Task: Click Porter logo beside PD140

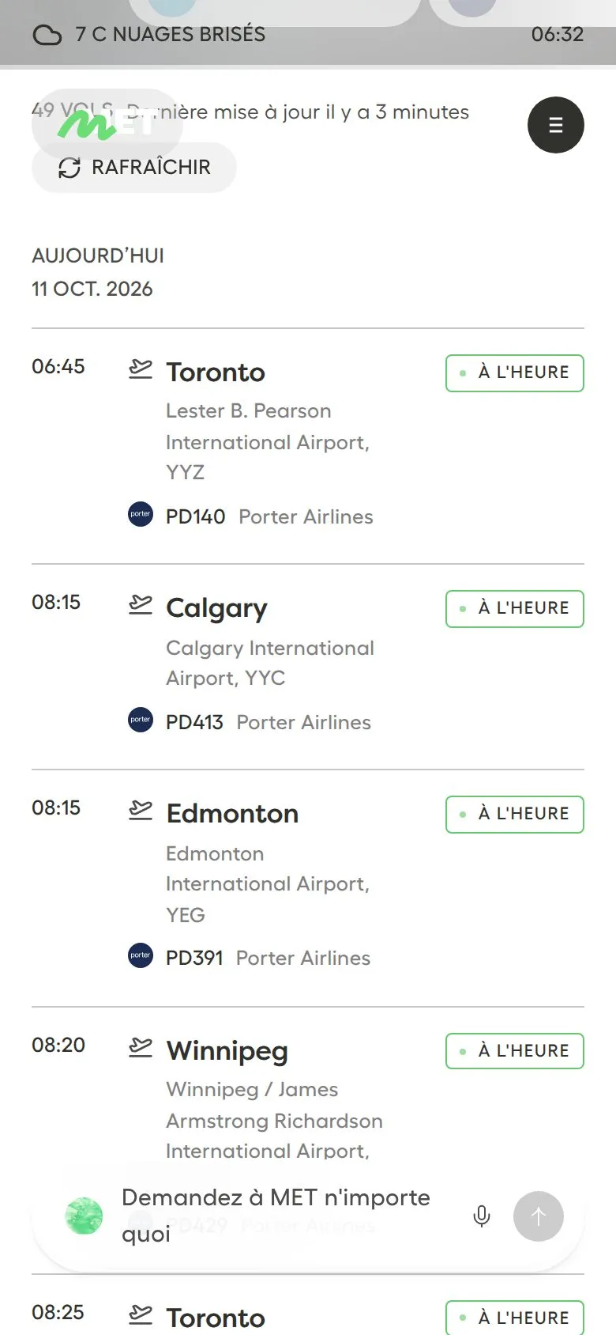Action: pyautogui.click(x=141, y=514)
